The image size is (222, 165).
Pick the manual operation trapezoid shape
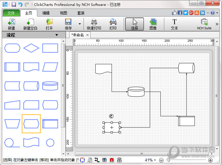[12, 124]
